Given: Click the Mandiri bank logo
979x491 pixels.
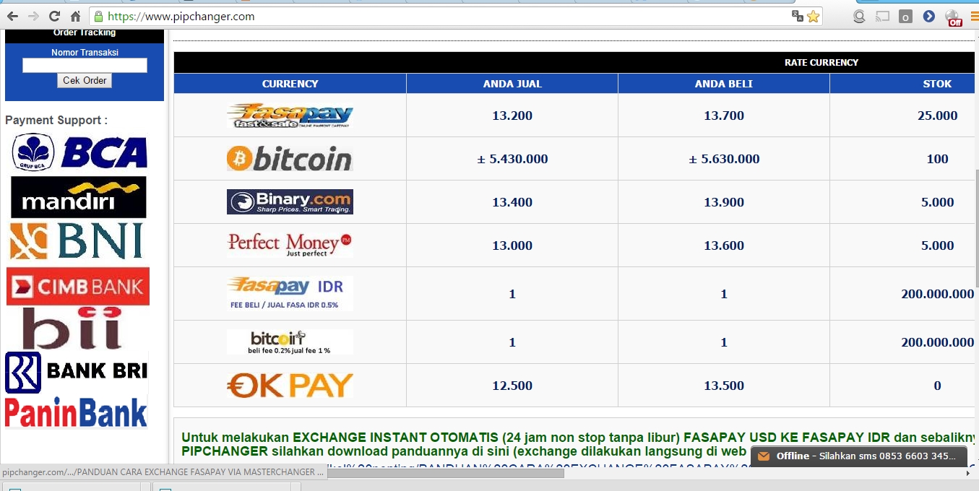Looking at the screenshot, I should [78, 197].
